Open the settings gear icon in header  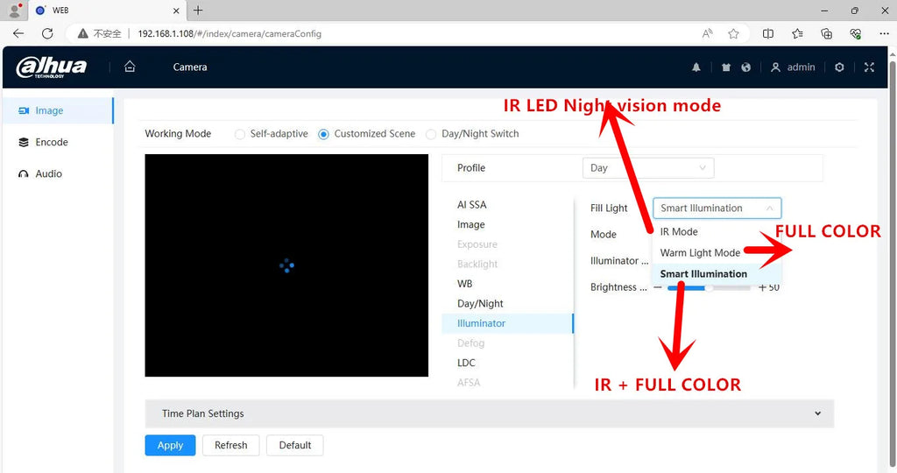839,67
